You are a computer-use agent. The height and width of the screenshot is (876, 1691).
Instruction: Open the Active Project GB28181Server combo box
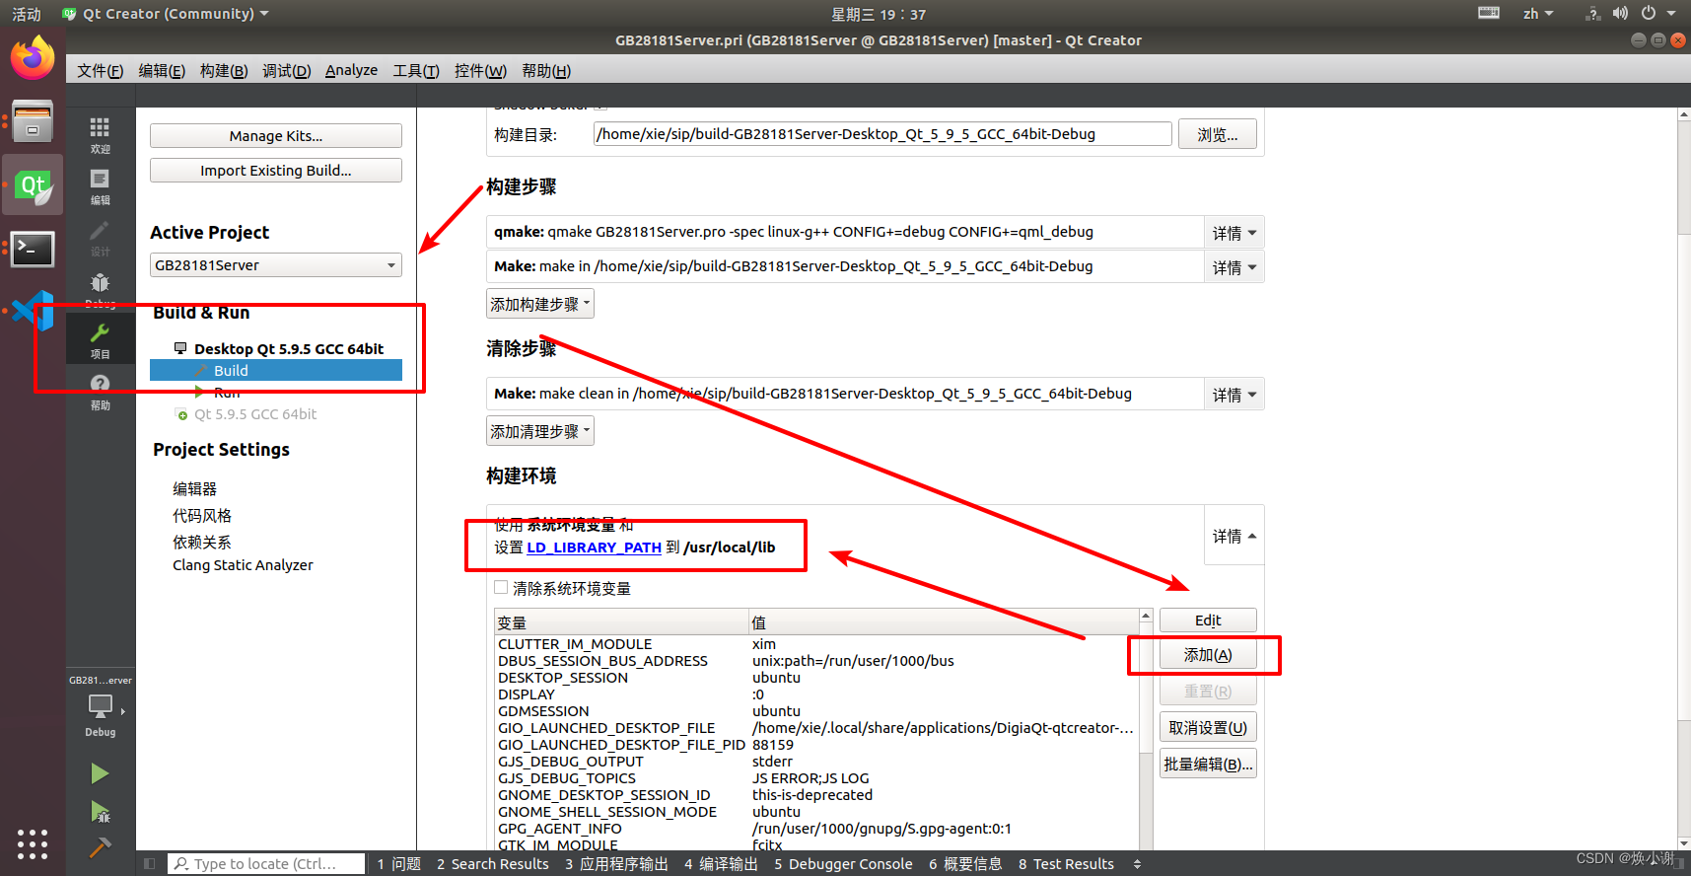coord(276,265)
